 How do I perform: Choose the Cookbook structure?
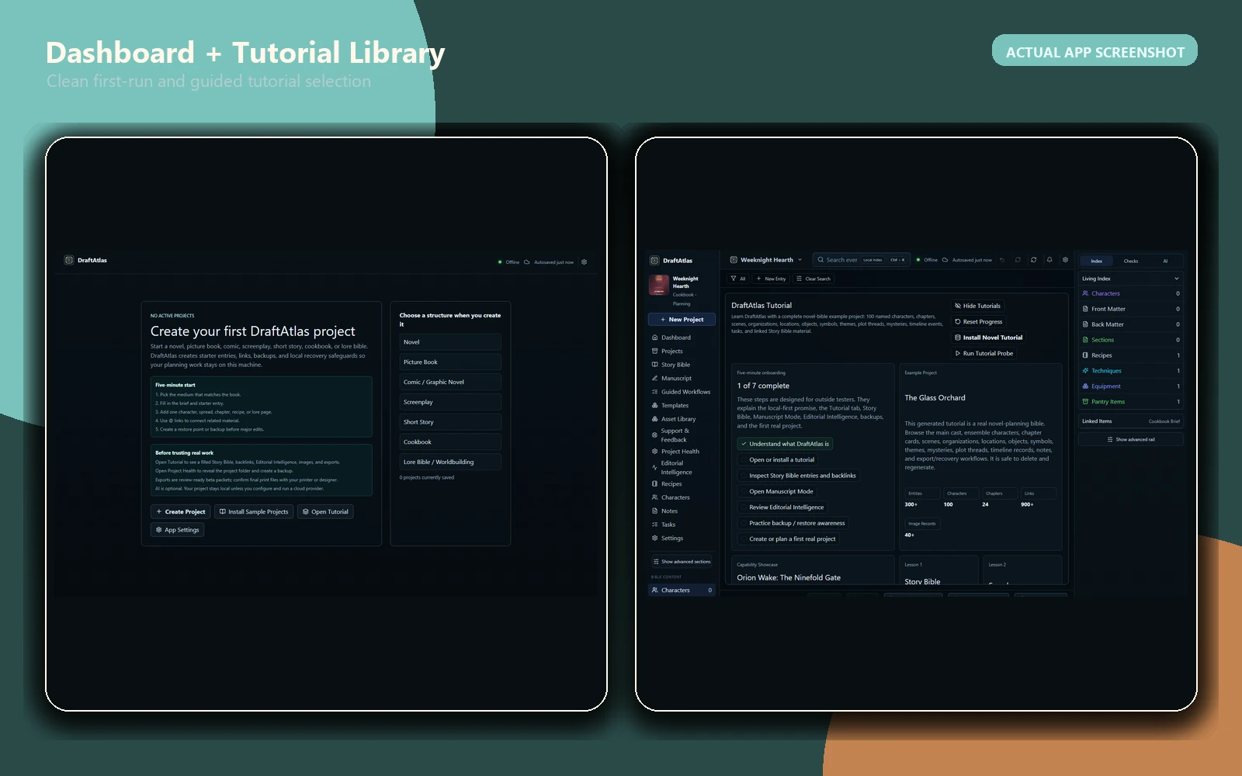tap(450, 442)
